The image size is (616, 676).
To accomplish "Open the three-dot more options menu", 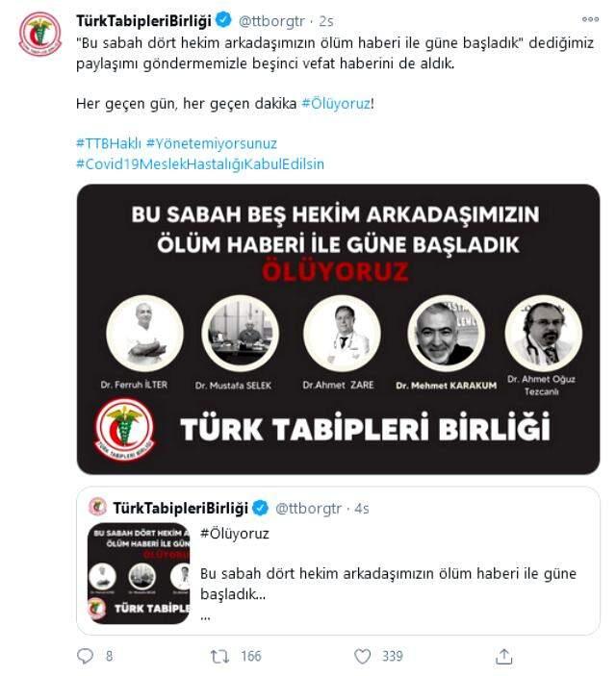I will (x=590, y=19).
